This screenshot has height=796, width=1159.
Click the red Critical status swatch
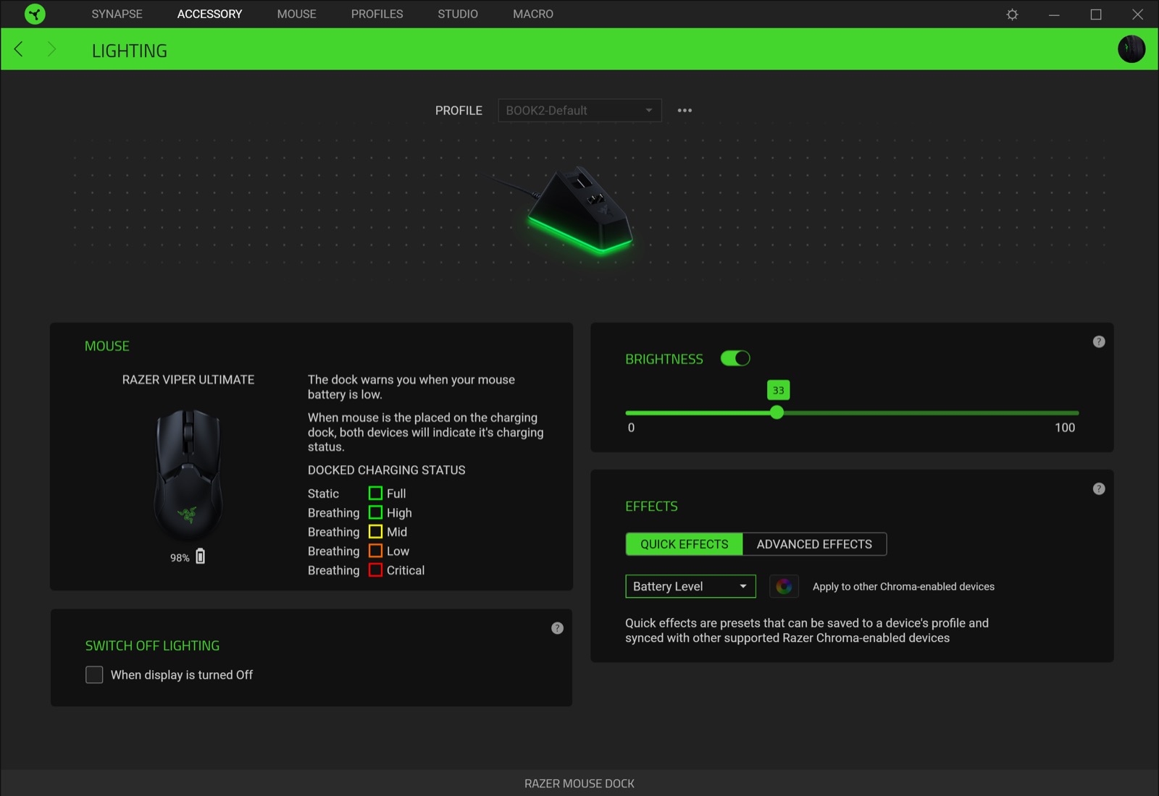click(x=375, y=570)
